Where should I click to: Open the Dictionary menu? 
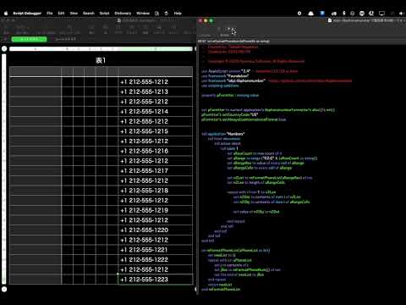pyautogui.click(x=123, y=14)
